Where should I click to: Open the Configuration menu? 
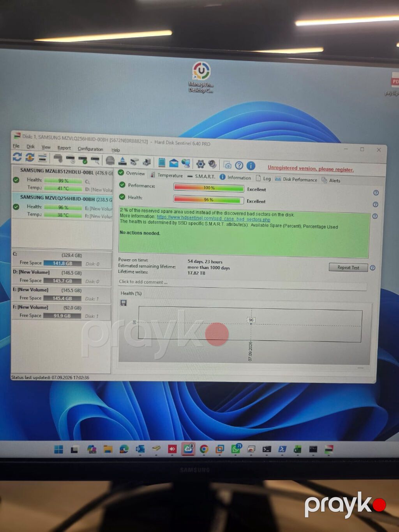[90, 149]
